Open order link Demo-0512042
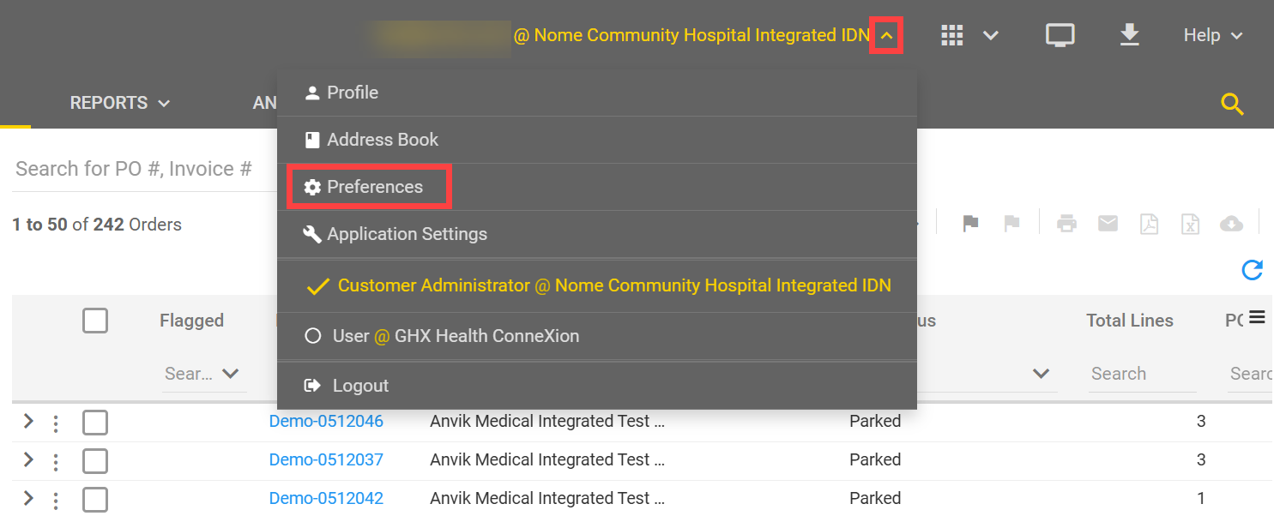Viewport: 1274px width, 516px height. [x=326, y=498]
